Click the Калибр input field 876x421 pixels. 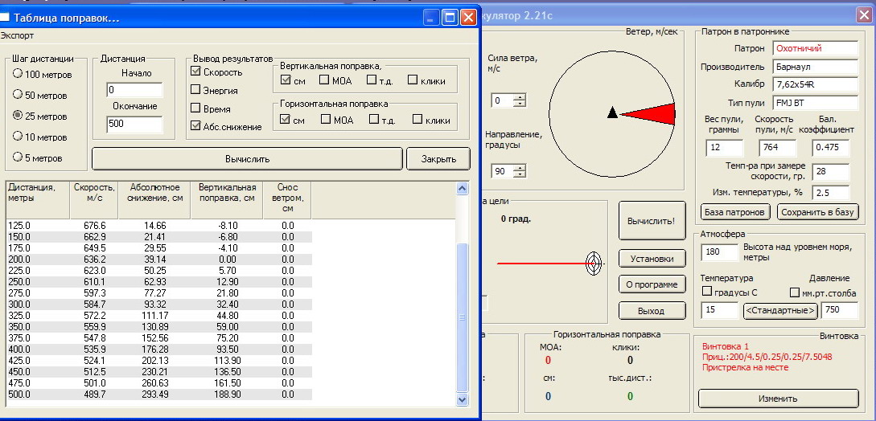point(815,84)
